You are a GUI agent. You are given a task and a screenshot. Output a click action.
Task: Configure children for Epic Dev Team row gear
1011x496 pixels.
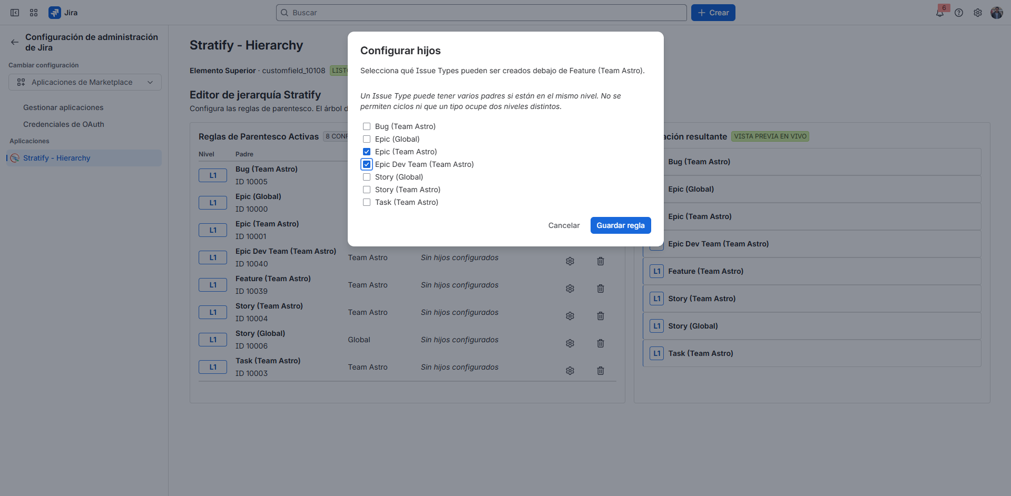(570, 261)
